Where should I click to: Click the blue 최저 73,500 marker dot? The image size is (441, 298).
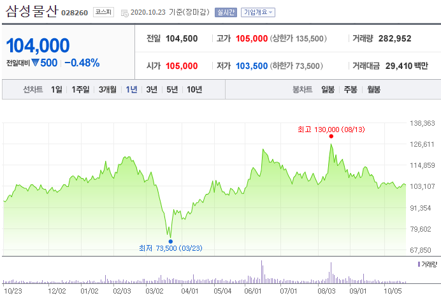pos(170,241)
